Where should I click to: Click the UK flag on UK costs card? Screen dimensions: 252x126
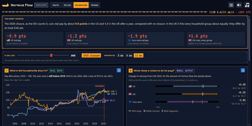coord(190,40)
